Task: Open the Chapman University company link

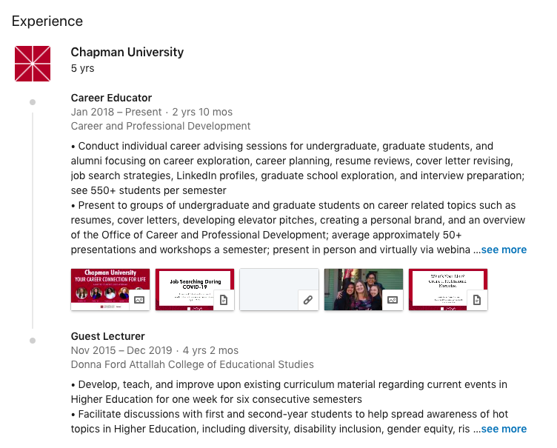Action: point(127,53)
